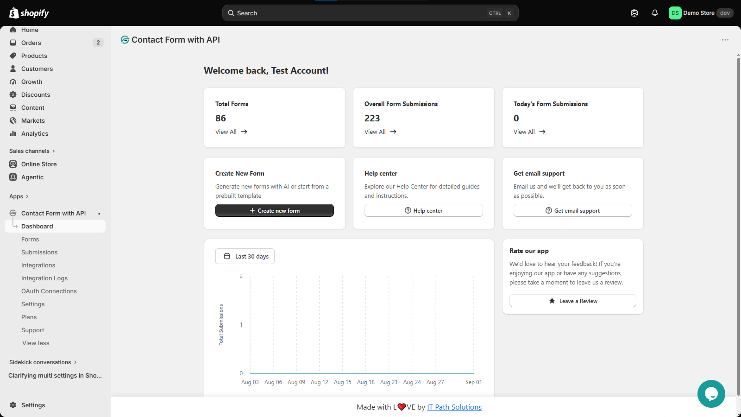Screen dimensions: 741x417
Task: Click the overall submissions value 223
Action: [372, 118]
